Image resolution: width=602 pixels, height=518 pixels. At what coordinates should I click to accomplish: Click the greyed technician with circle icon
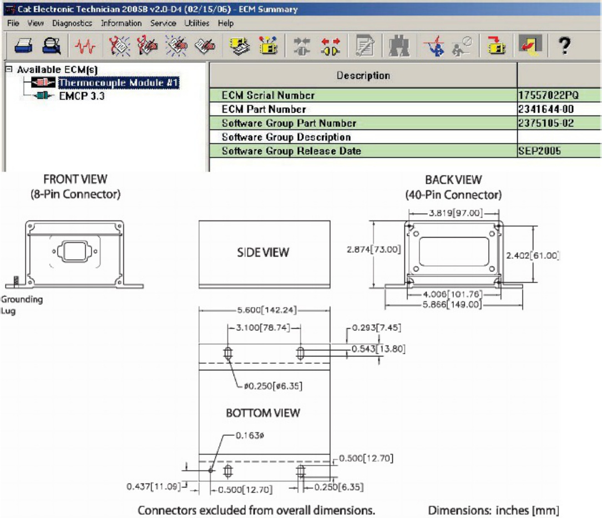(x=462, y=46)
